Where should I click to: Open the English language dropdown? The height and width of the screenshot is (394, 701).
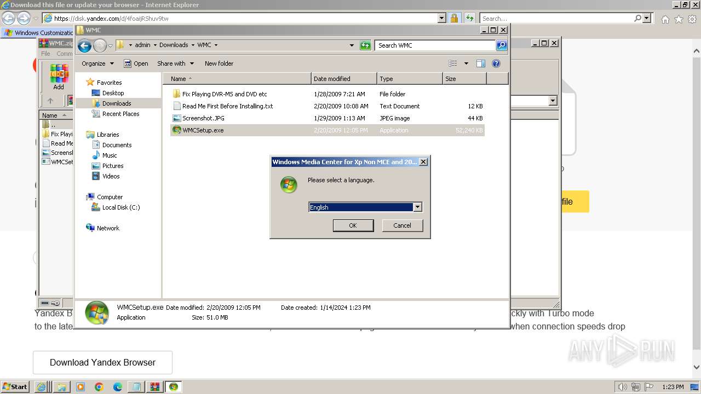417,207
